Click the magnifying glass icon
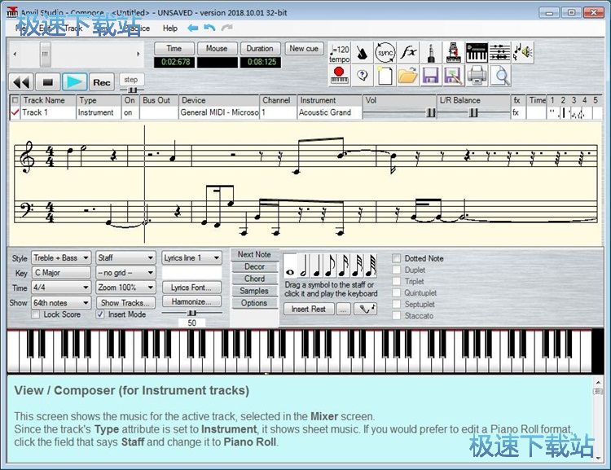Image resolution: width=611 pixels, height=470 pixels. (x=500, y=76)
